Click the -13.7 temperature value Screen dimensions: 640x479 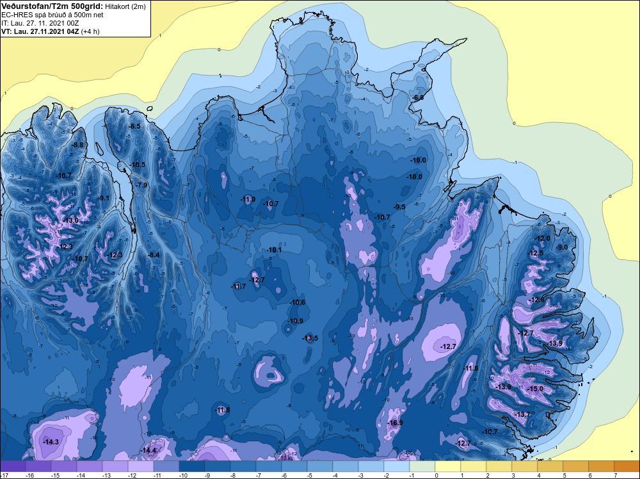click(524, 414)
